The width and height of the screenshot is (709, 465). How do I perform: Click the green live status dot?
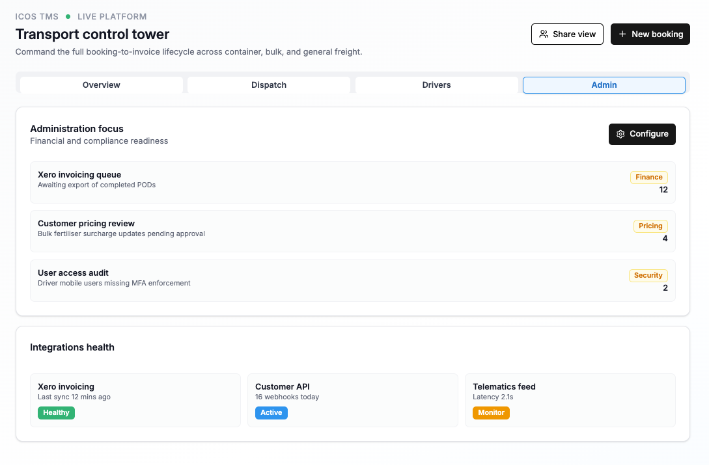coord(68,17)
